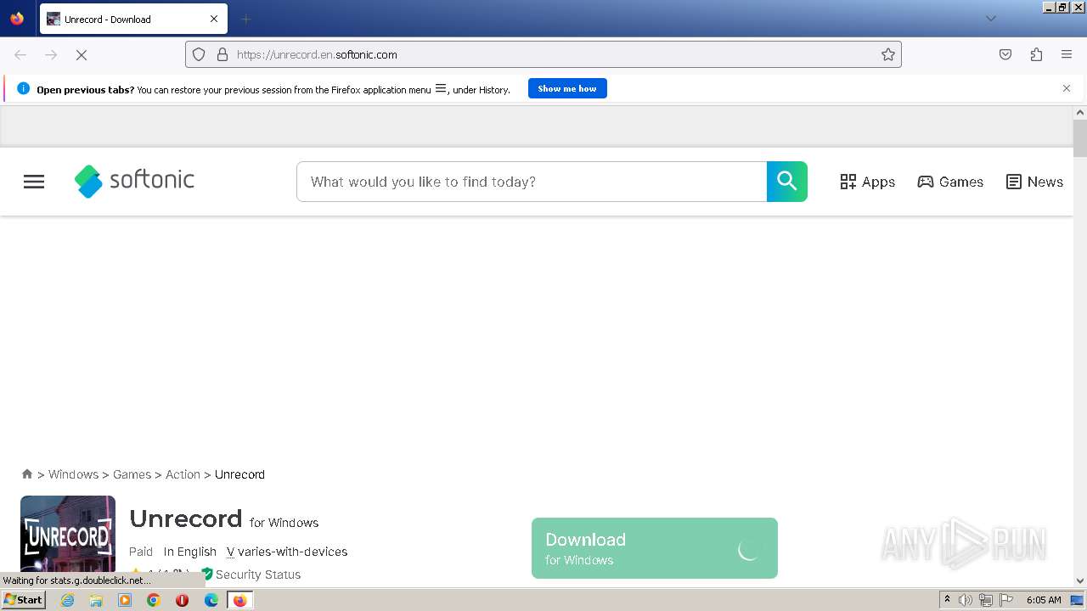Select the Unrecord - Download tab

coord(133,19)
